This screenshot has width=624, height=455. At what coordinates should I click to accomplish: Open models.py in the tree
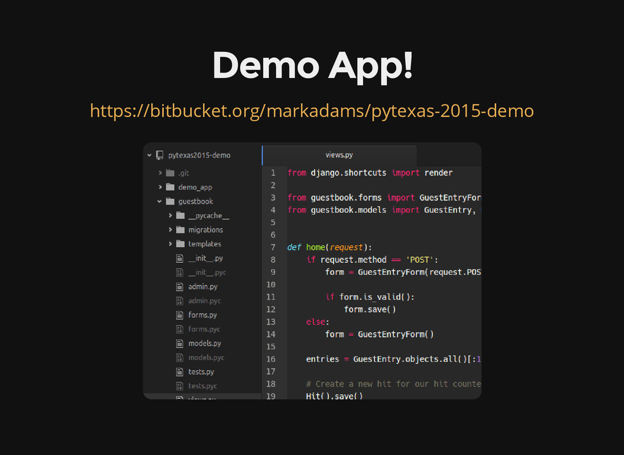coord(204,343)
